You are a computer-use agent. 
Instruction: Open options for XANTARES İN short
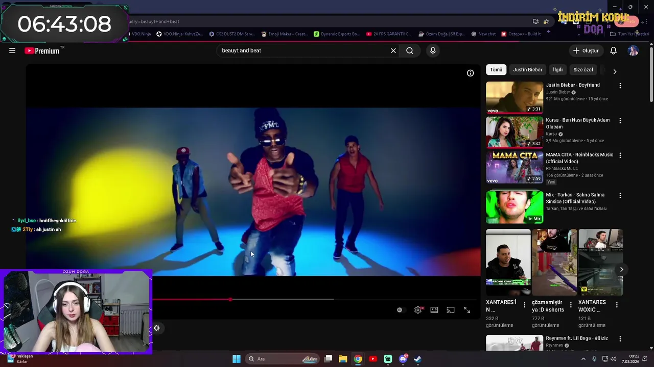coord(524,305)
